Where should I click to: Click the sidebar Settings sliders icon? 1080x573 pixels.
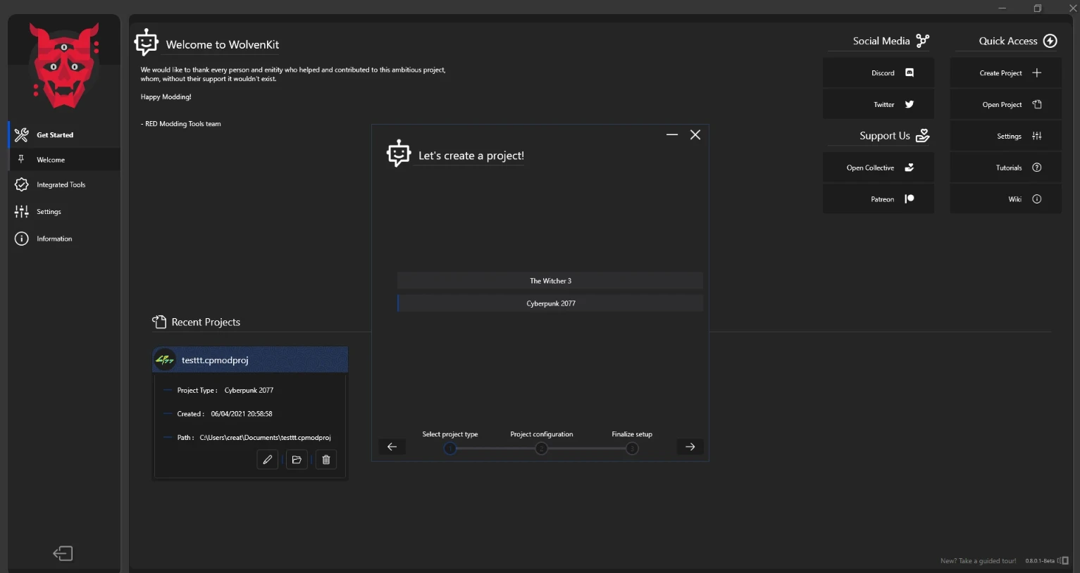tap(22, 211)
